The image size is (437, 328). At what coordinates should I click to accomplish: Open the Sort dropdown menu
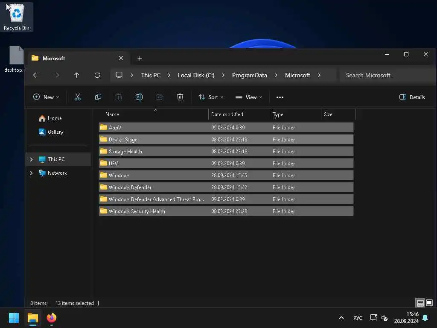(211, 97)
